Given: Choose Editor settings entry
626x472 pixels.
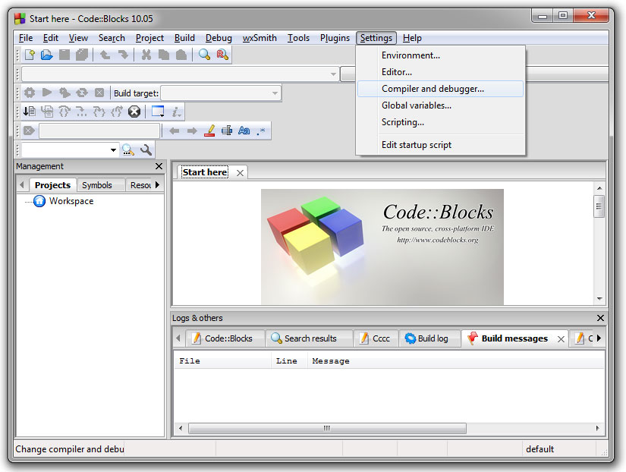Looking at the screenshot, I should 440,72.
